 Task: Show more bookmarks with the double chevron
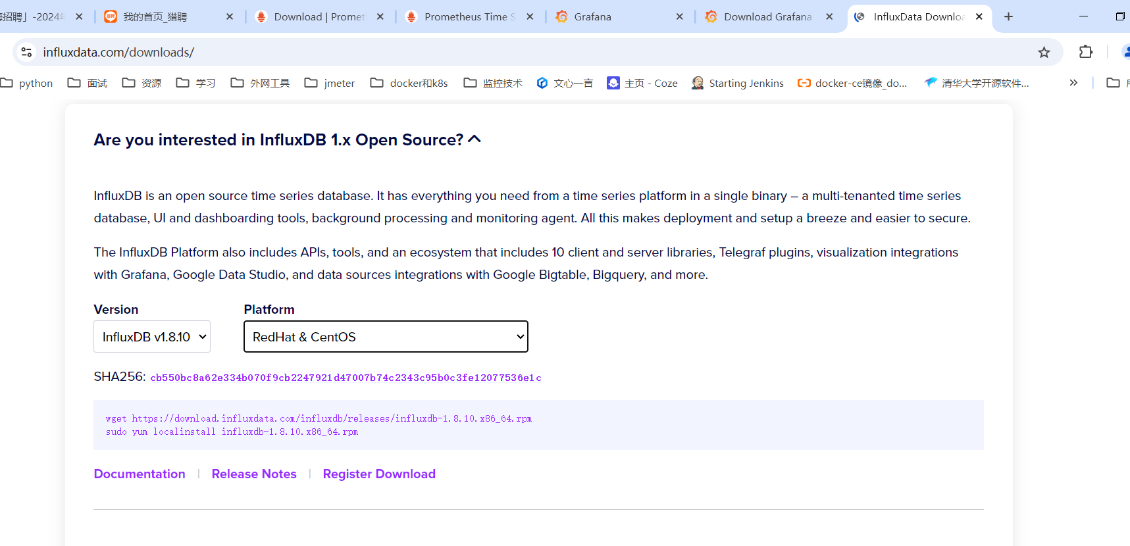[x=1073, y=83]
